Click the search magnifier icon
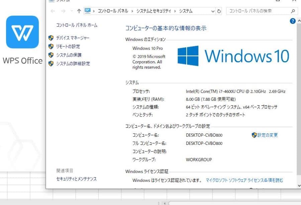This screenshot has width=301, height=205. tap(293, 11)
